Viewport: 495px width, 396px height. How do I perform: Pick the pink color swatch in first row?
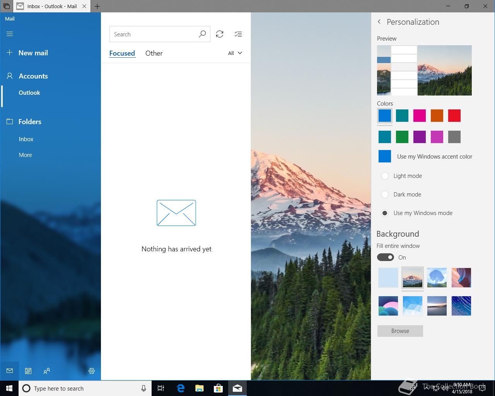[x=420, y=116]
